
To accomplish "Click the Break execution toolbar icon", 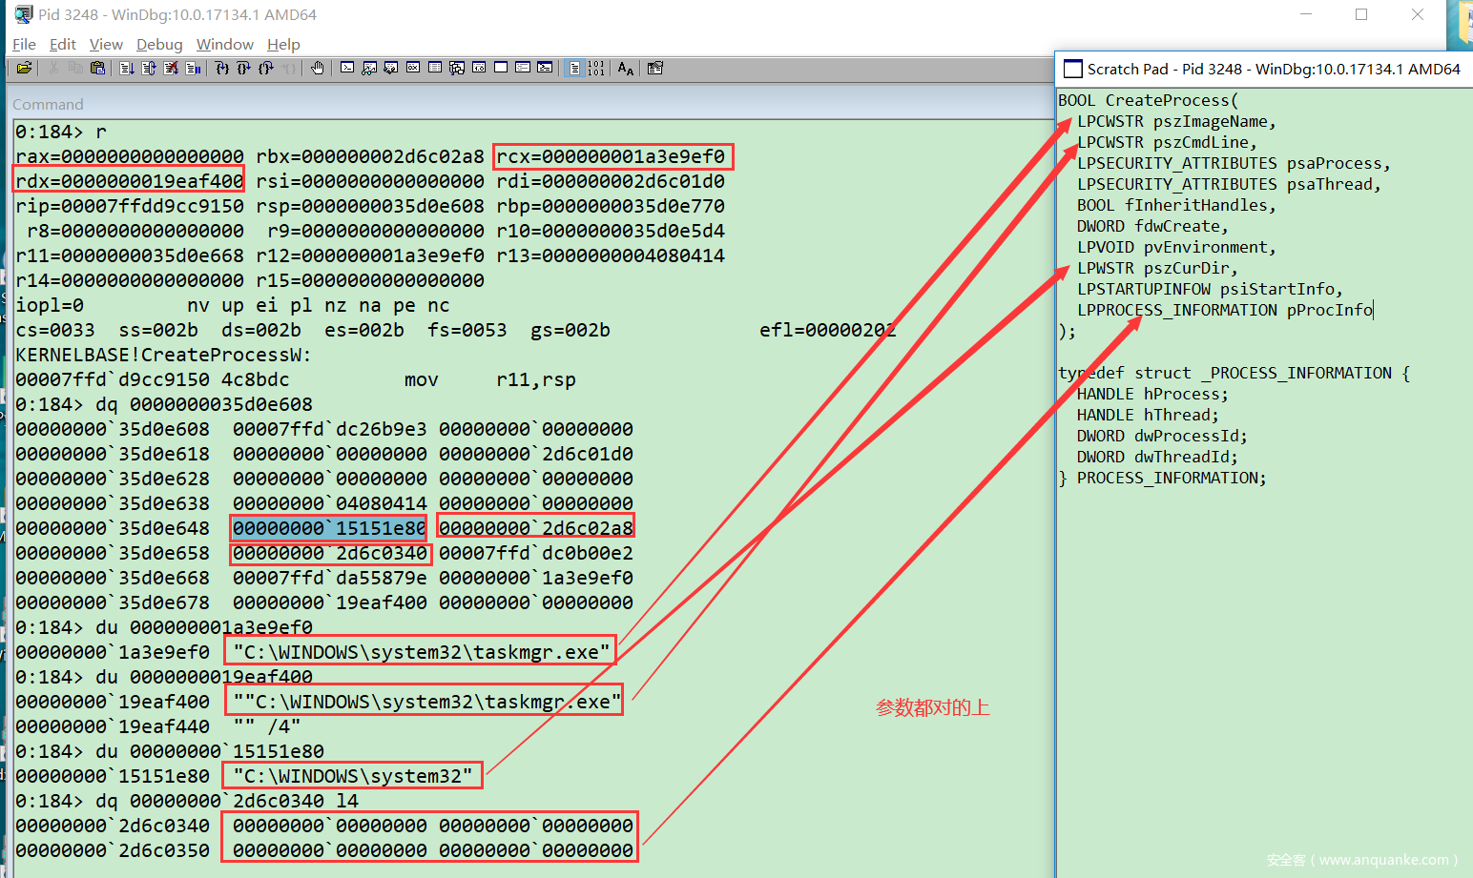I will [x=193, y=68].
